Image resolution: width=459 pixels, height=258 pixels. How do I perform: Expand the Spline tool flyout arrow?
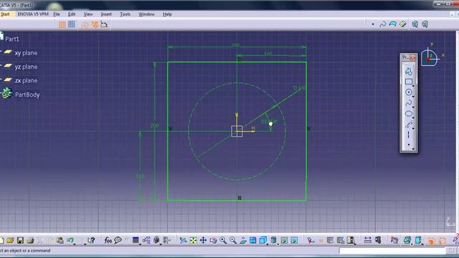pyautogui.click(x=413, y=107)
